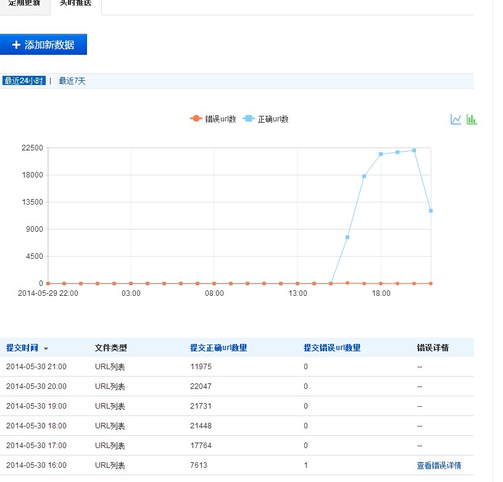The height and width of the screenshot is (482, 503).
Task: Click last blue data point on chart
Action: coord(431,211)
